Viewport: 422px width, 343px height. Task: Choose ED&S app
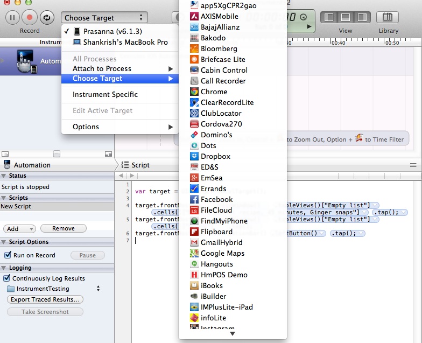pyautogui.click(x=233, y=167)
